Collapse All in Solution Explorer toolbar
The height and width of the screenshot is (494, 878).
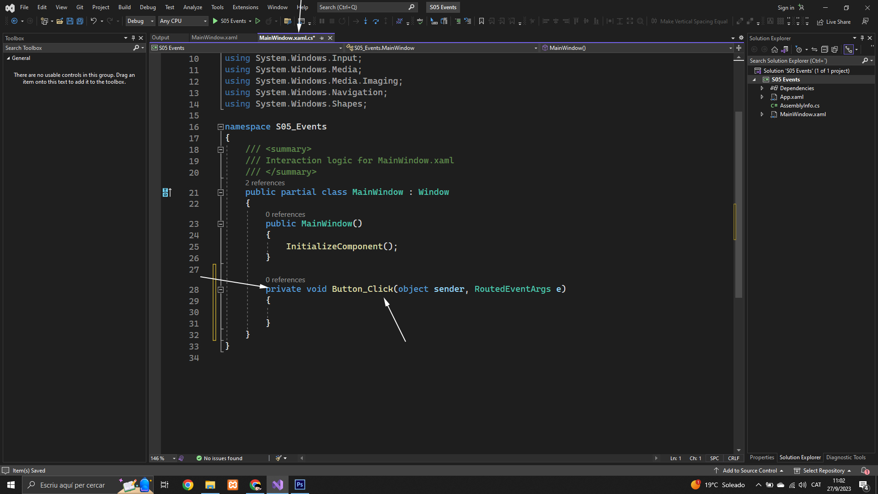click(x=824, y=49)
